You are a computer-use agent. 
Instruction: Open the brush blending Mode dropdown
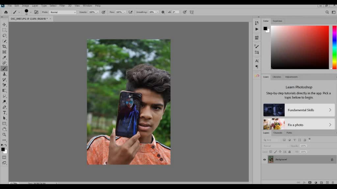[63, 12]
